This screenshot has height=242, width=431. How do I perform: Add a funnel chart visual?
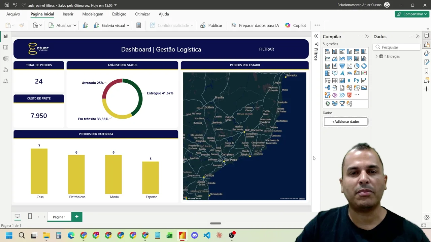point(342,66)
